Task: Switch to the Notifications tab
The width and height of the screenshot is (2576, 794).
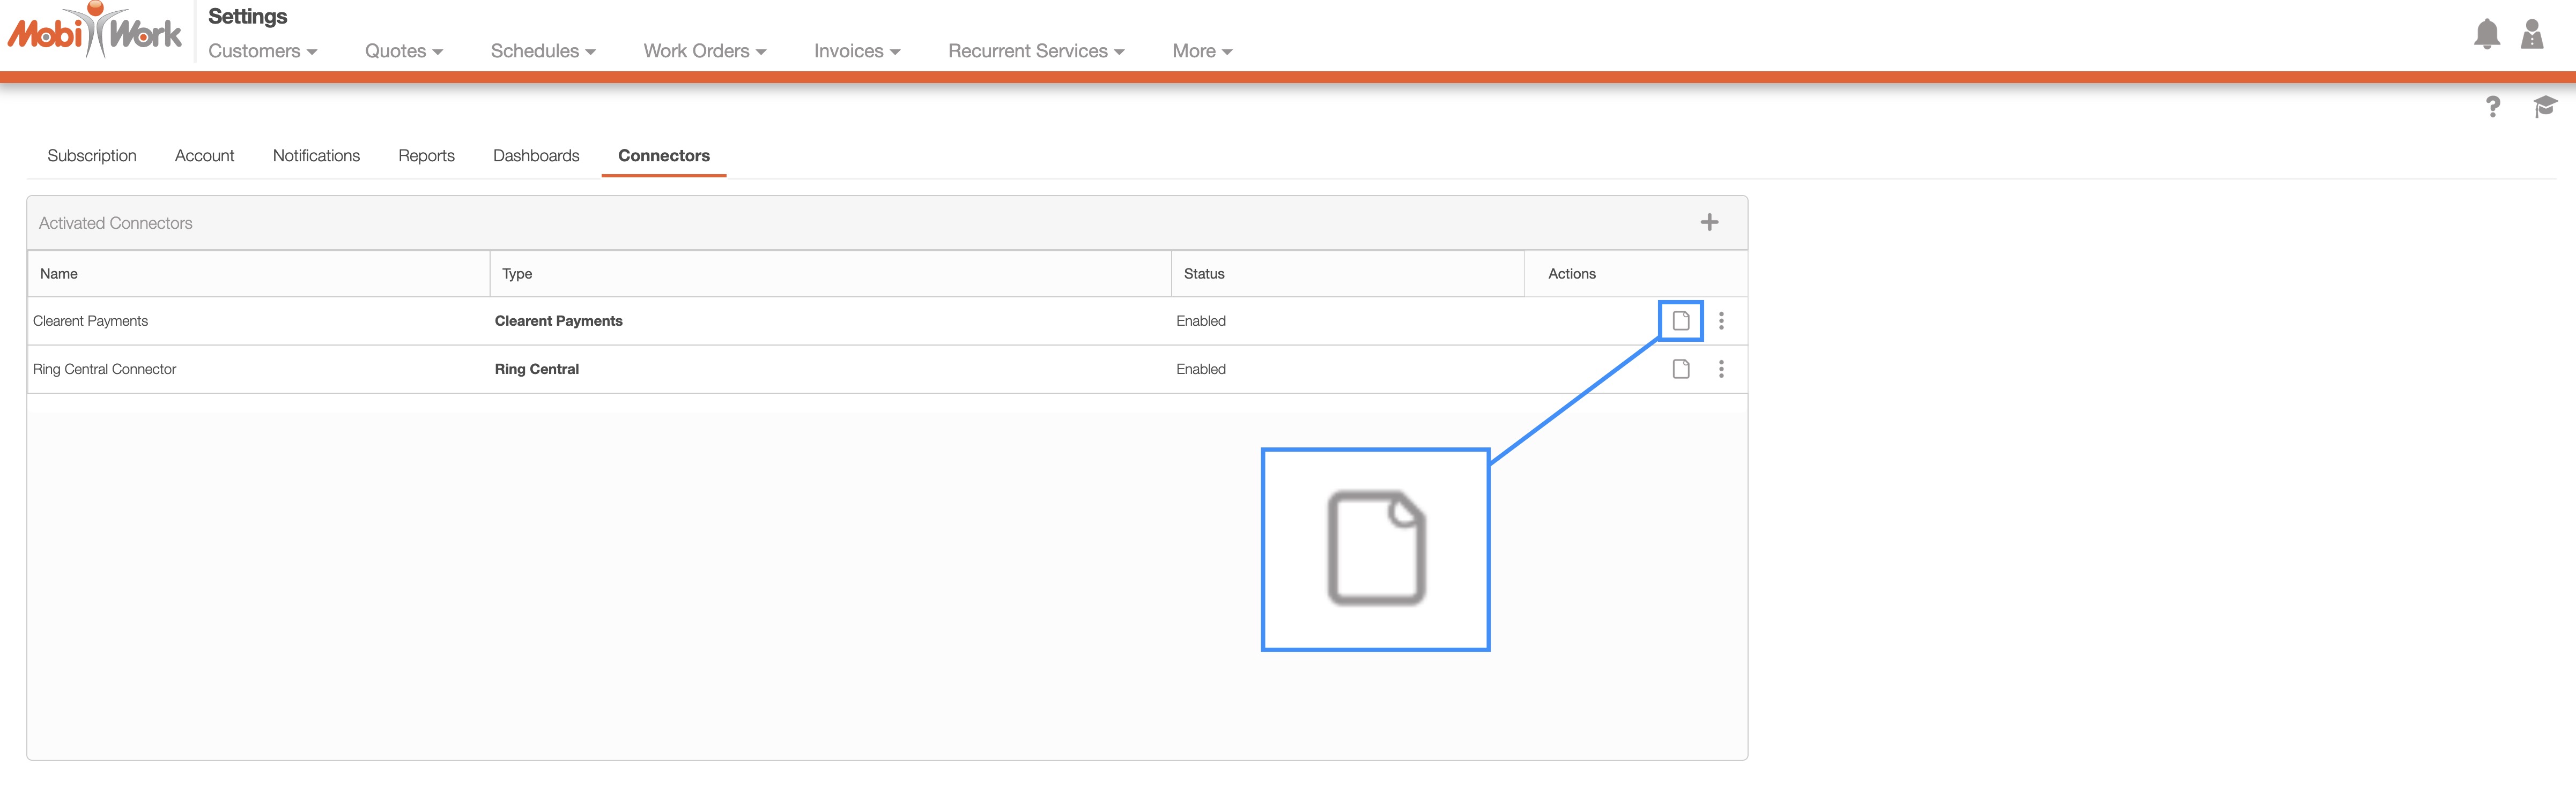Action: [x=316, y=156]
